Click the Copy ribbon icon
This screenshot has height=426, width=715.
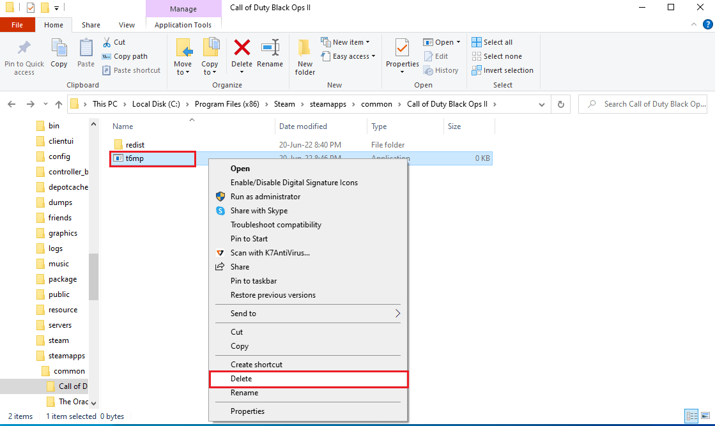pyautogui.click(x=59, y=48)
